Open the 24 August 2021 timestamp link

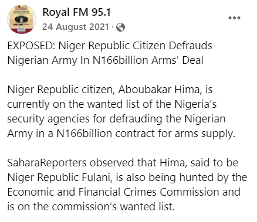[76, 27]
